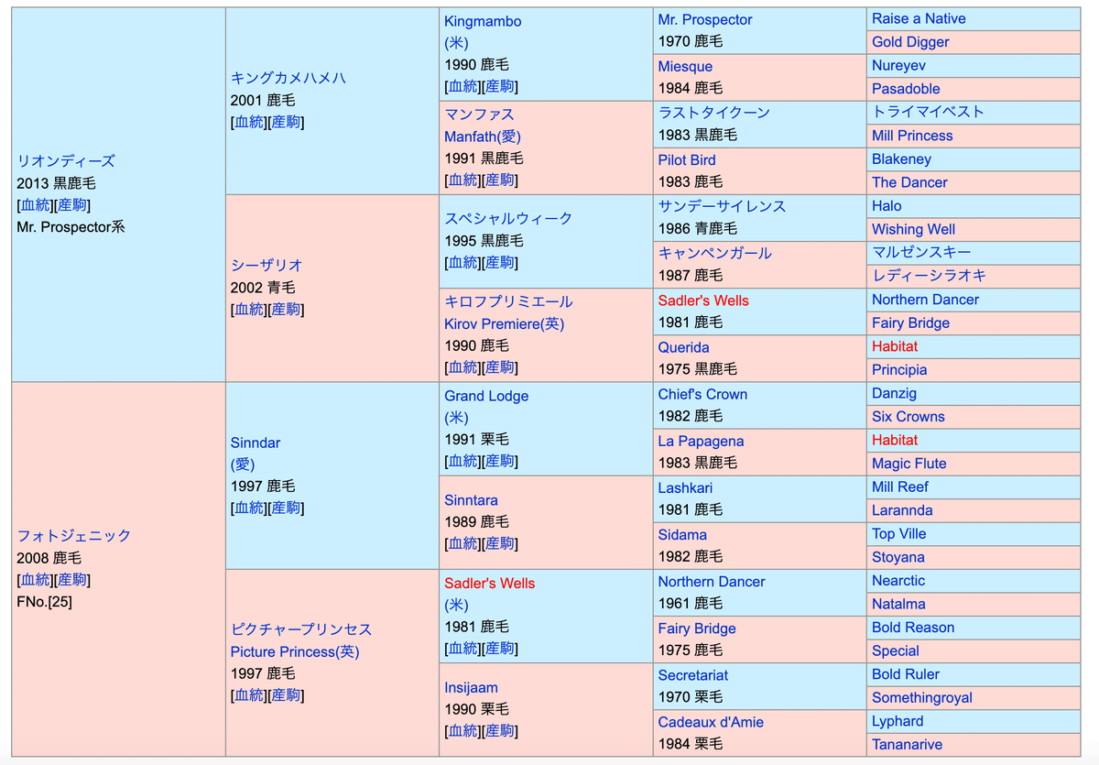Open the リオンディーズ horse link
Image resolution: width=1099 pixels, height=765 pixels.
pos(66,160)
